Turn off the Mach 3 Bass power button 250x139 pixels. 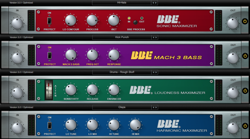coord(245,56)
